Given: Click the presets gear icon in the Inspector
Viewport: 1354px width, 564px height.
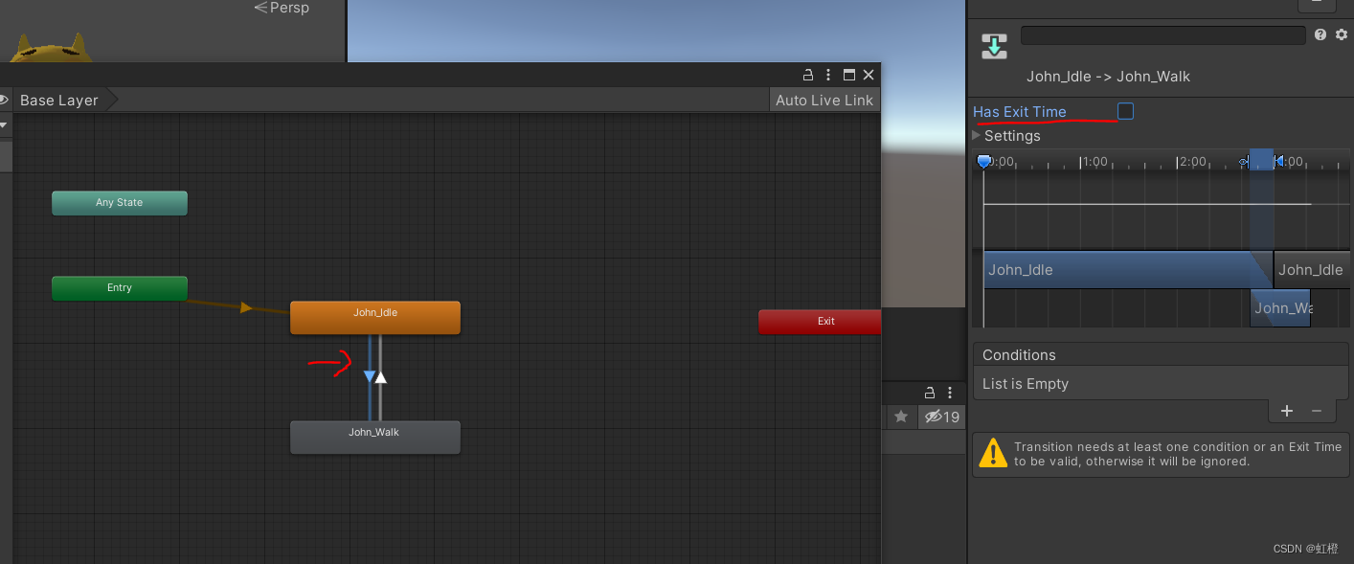Looking at the screenshot, I should click(x=1340, y=34).
